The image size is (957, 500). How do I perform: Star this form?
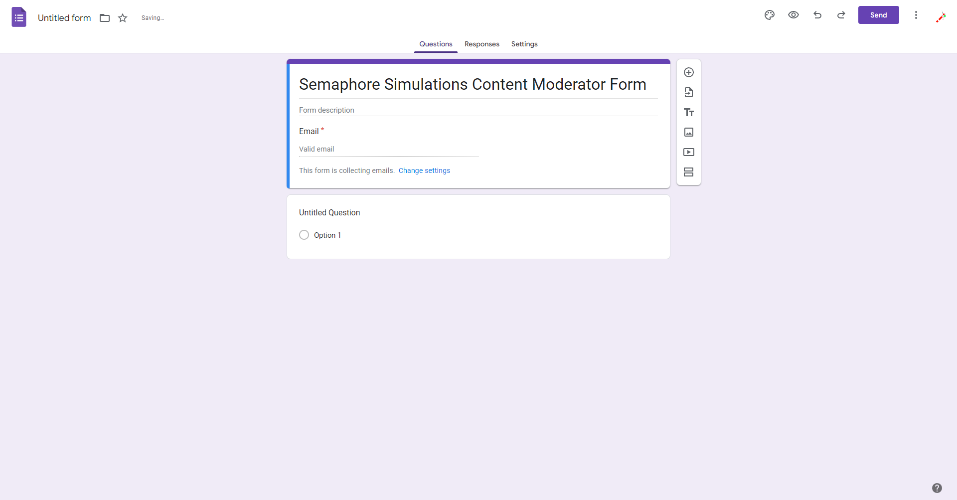[123, 18]
